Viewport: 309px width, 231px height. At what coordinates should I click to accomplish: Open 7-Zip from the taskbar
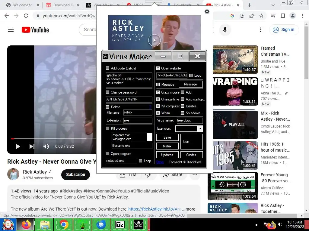click(120, 225)
